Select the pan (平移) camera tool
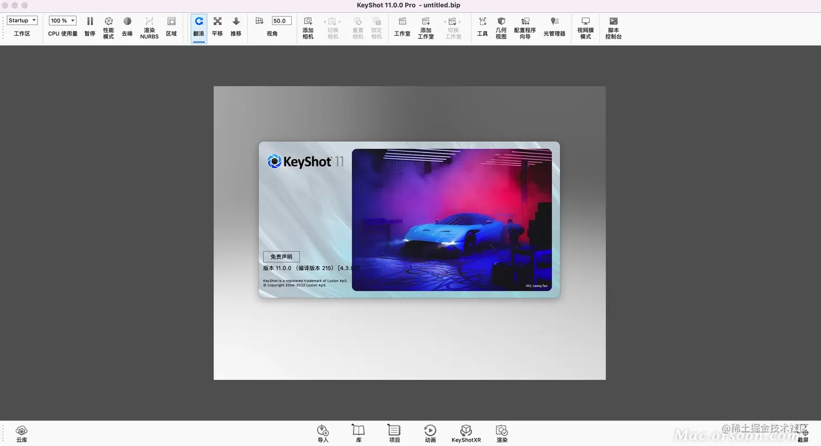Image resolution: width=821 pixels, height=446 pixels. 217,27
